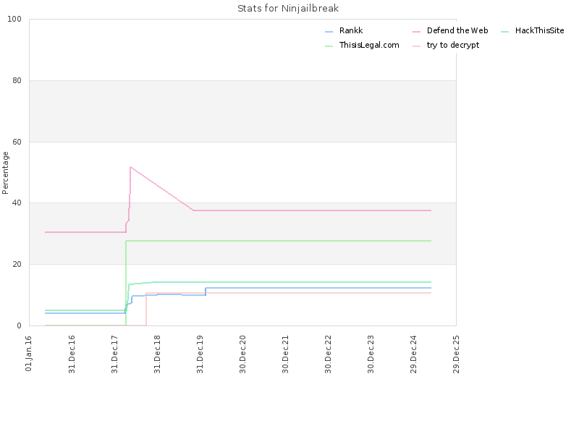Click the 01.Jan.16 x-axis date label

coord(29,354)
